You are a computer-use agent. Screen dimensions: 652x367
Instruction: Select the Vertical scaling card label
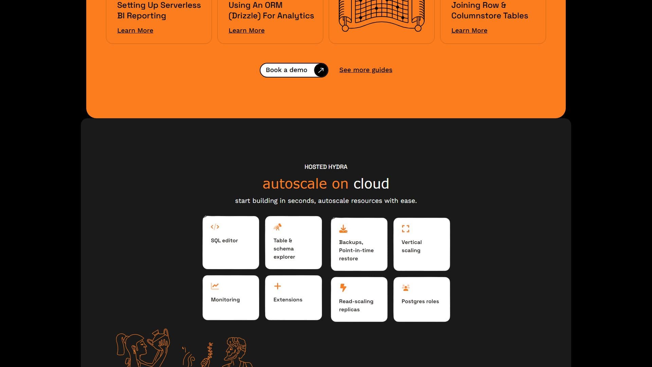point(412,246)
